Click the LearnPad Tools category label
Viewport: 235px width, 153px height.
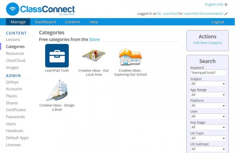[x=57, y=70]
